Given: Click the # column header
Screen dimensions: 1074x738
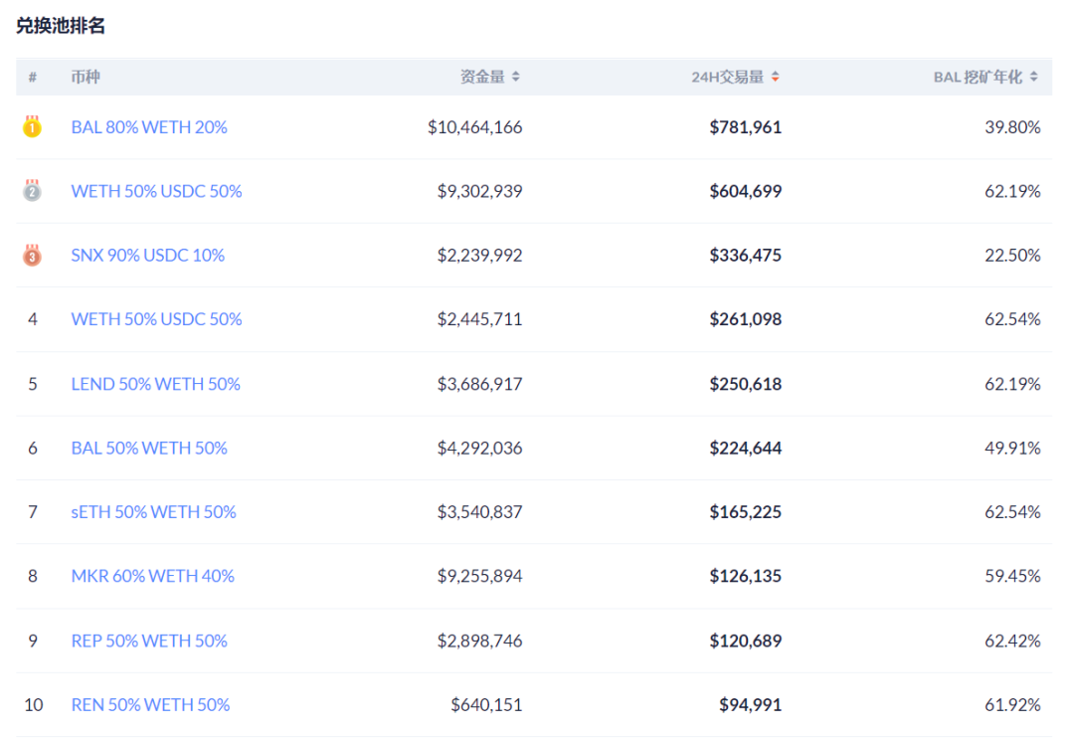Looking at the screenshot, I should pyautogui.click(x=32, y=77).
